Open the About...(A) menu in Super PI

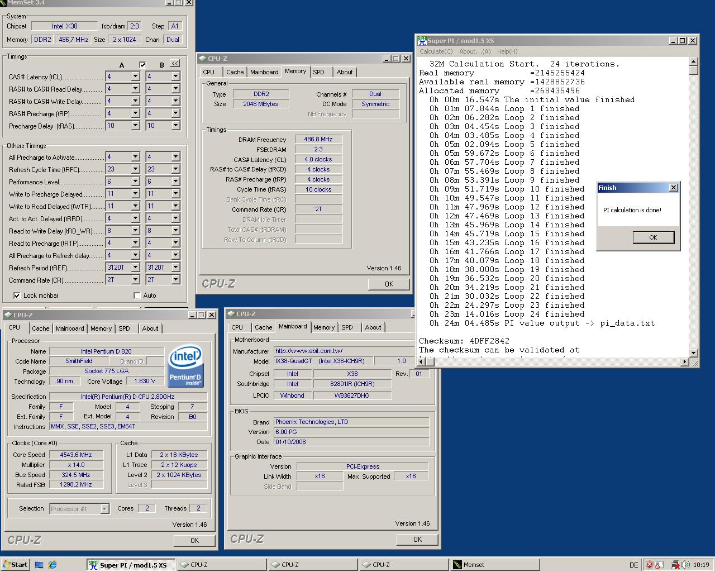475,51
